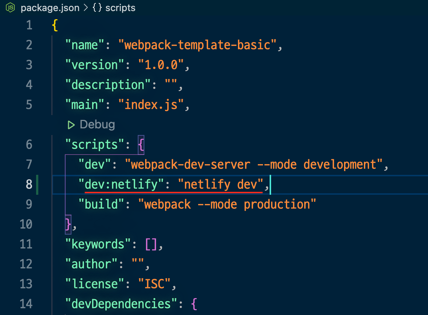Click the Node.js file icon in breadcrumb
This screenshot has height=315, width=428.
[10, 7]
